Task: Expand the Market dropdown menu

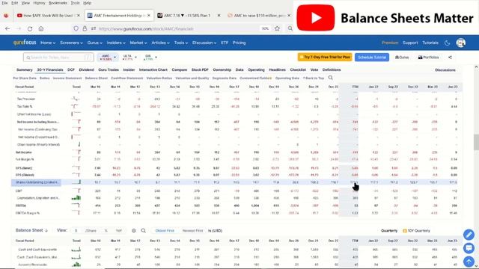Action: point(138,43)
